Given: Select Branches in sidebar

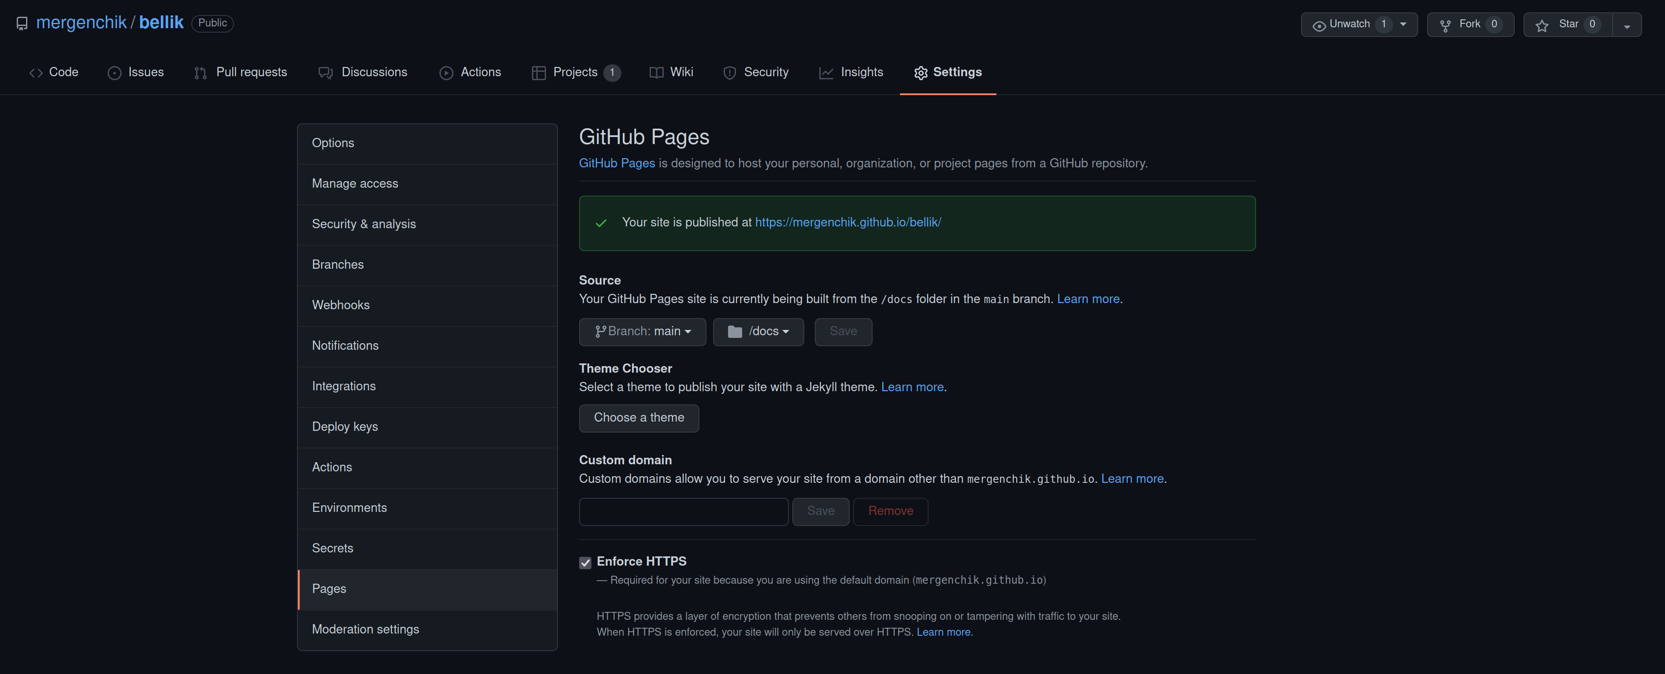Looking at the screenshot, I should click(427, 265).
